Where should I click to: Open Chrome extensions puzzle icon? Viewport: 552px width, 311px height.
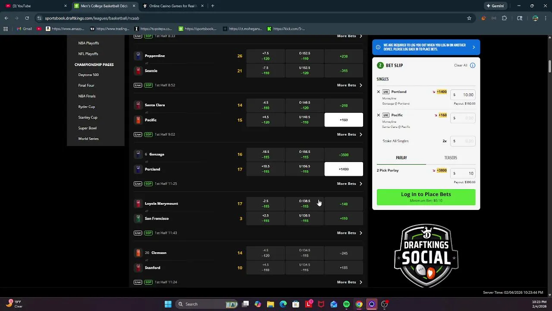[505, 18]
